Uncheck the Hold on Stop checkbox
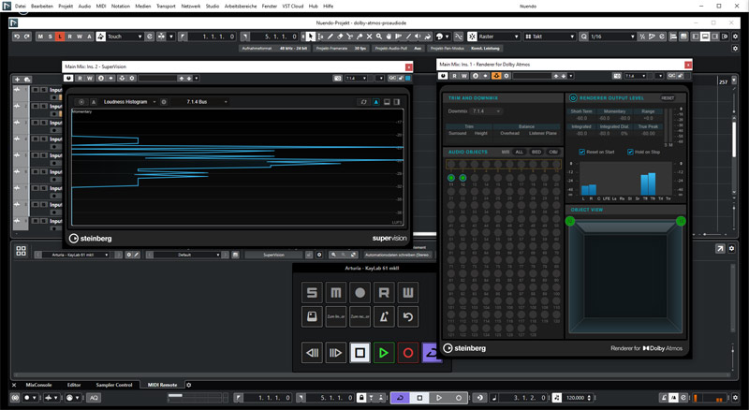749x410 pixels. pyautogui.click(x=630, y=151)
